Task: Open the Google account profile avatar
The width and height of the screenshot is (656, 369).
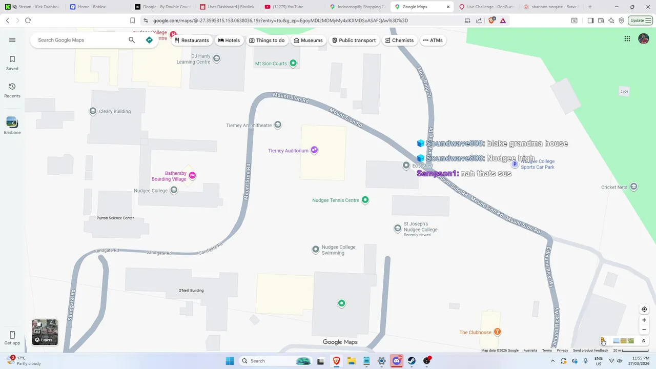Action: pos(644,39)
